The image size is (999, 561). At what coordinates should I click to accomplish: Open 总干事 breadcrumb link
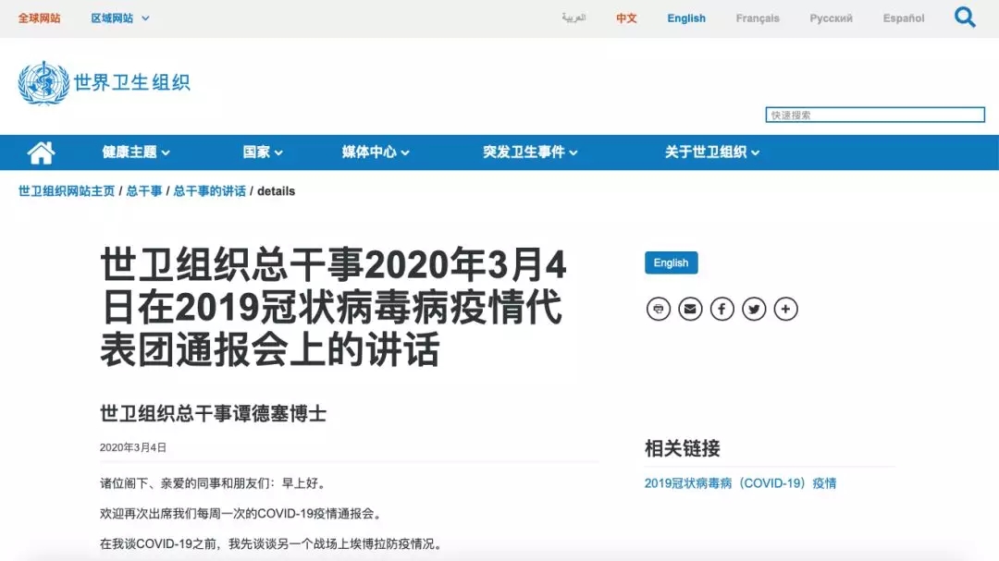(x=144, y=191)
